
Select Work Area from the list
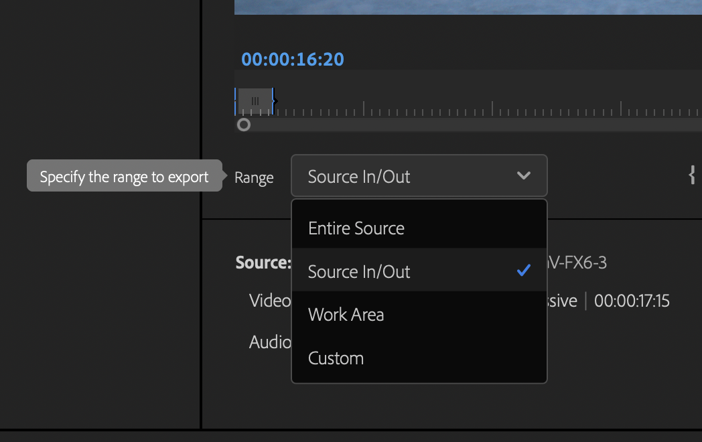(346, 314)
